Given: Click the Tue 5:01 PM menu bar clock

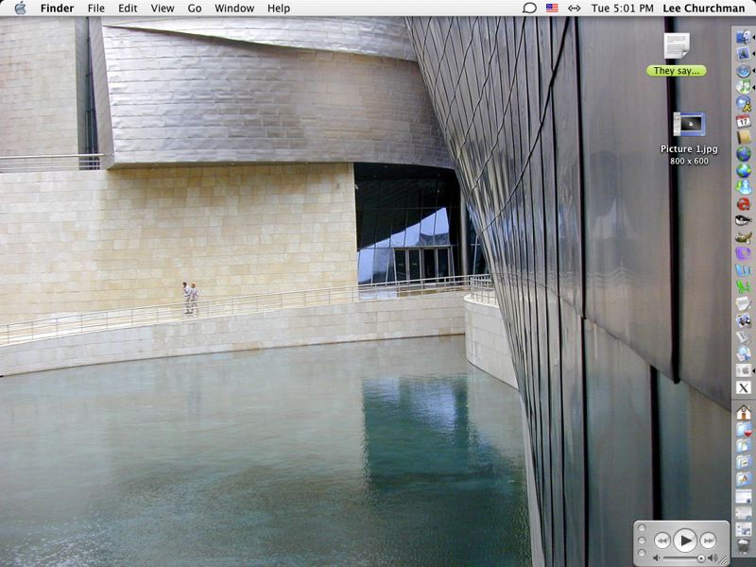Looking at the screenshot, I should (x=622, y=8).
